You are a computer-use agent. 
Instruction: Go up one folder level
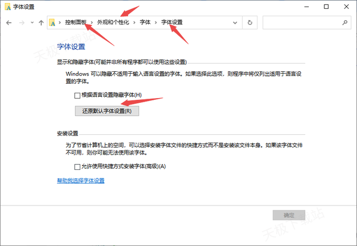pyautogui.click(x=41, y=23)
